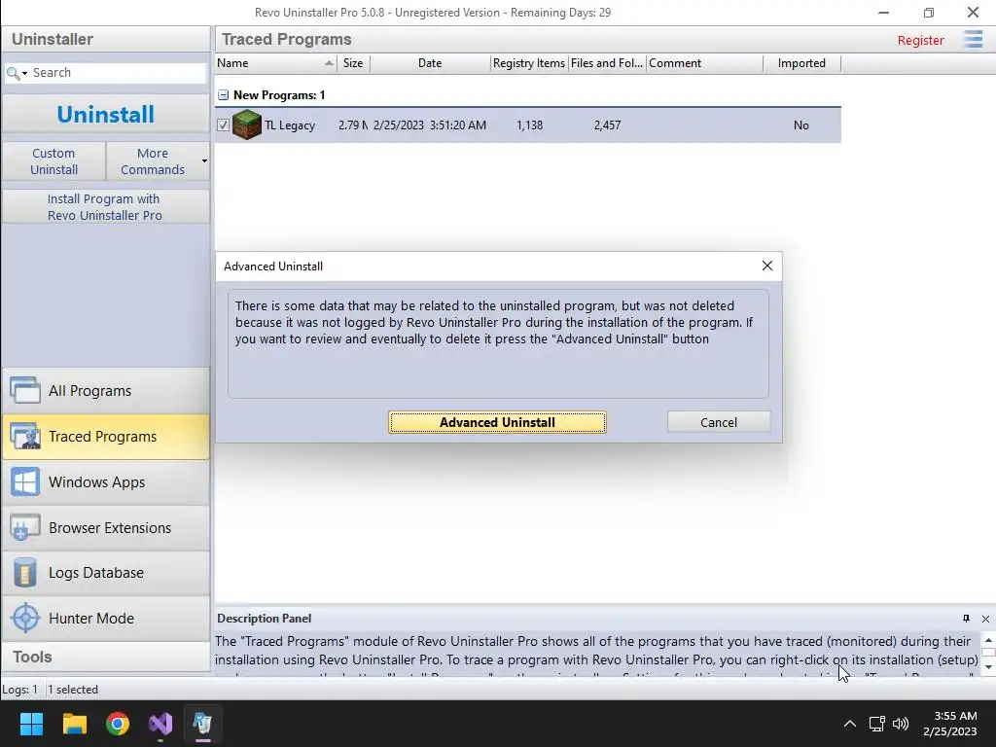The width and height of the screenshot is (996, 747).
Task: Click Revo Uninstaller taskbar icon
Action: click(x=202, y=724)
